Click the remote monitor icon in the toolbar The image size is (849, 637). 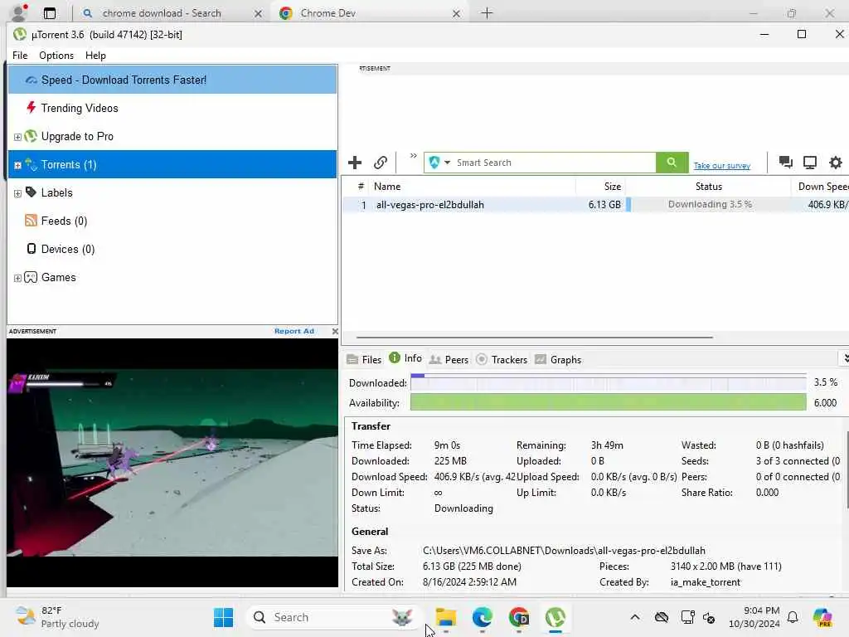pyautogui.click(x=809, y=162)
